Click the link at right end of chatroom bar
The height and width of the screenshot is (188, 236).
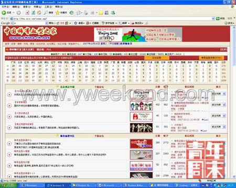click(x=223, y=50)
